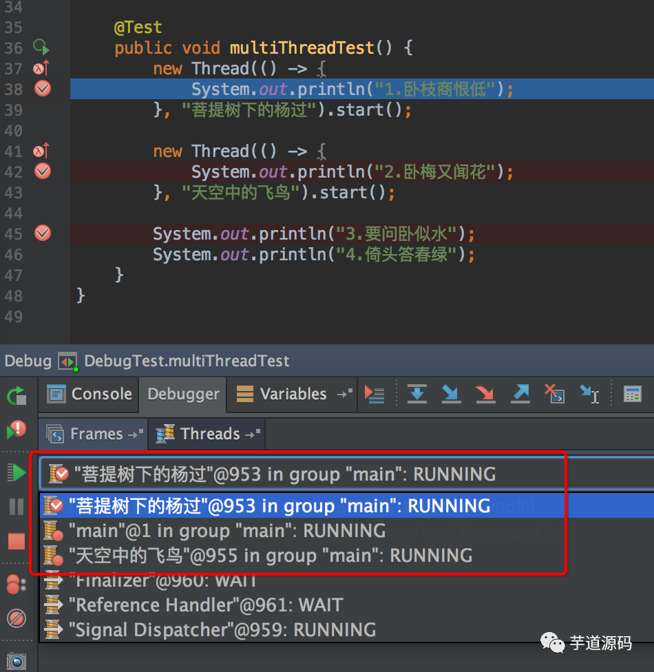Click Force Step Into red arrow
The image size is (654, 672).
pyautogui.click(x=485, y=394)
